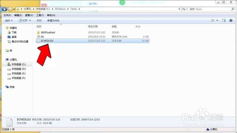Open the 组织 dropdown in toolbar

point(9,20)
